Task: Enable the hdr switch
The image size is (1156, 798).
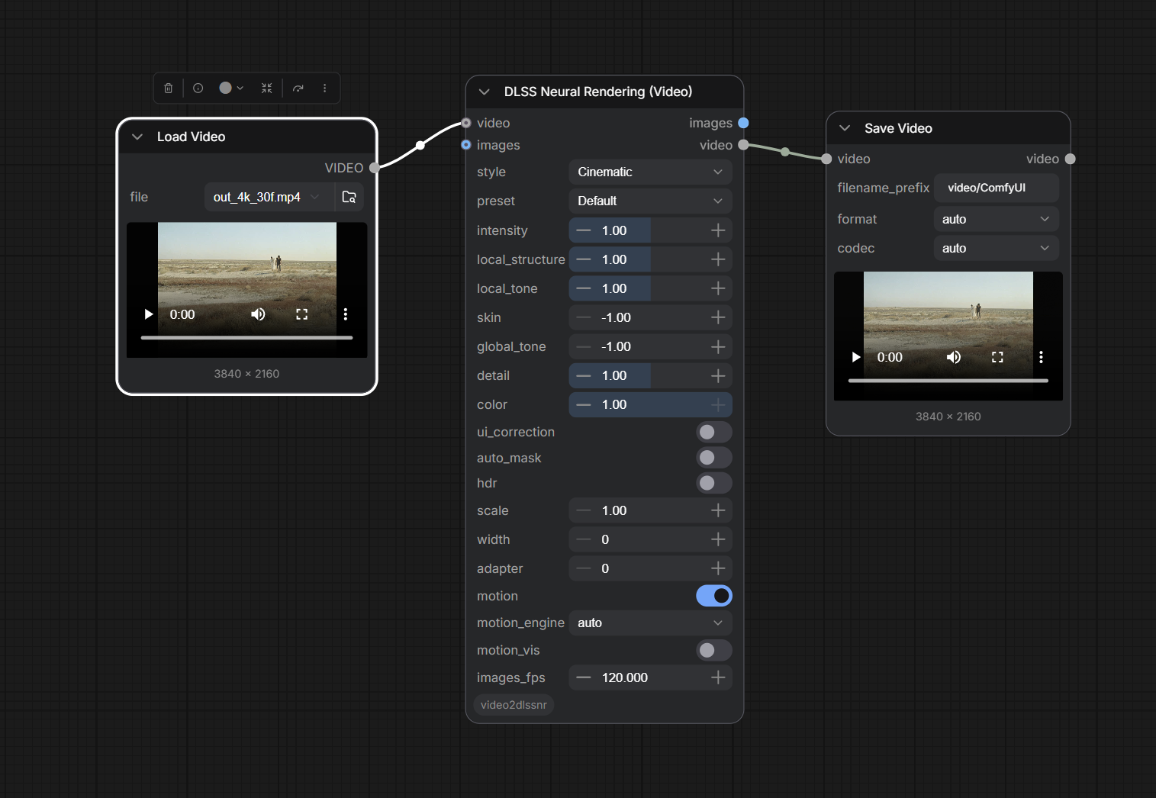Action: [x=713, y=483]
